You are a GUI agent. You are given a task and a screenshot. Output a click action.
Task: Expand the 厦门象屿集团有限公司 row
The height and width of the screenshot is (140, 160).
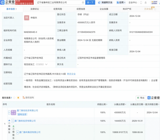18,132
